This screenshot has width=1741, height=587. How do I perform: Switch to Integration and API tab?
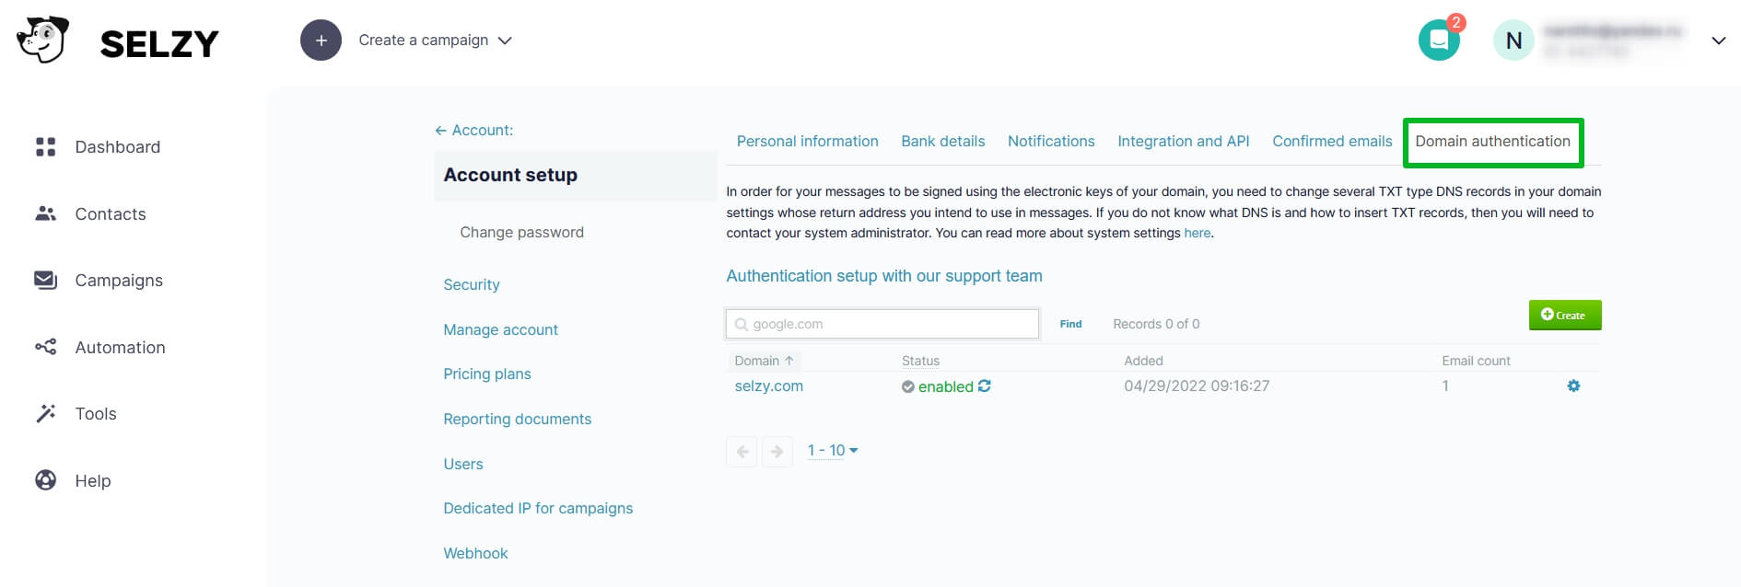[1184, 142]
